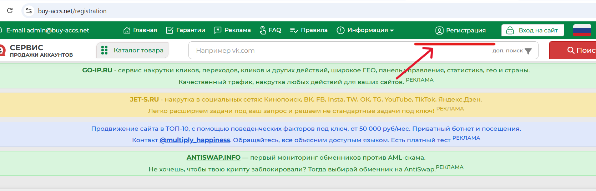596x191 pixels.
Task: Open the Правила menu item
Action: (x=314, y=30)
